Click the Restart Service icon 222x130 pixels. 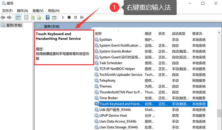82,17
